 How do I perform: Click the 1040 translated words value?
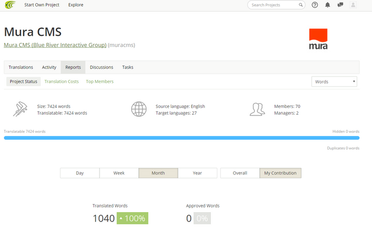pos(103,219)
